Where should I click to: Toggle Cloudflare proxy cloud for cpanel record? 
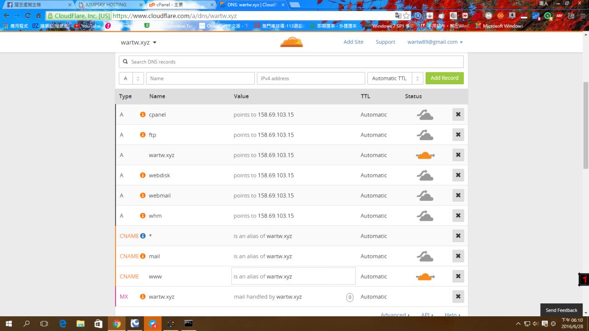pyautogui.click(x=425, y=114)
